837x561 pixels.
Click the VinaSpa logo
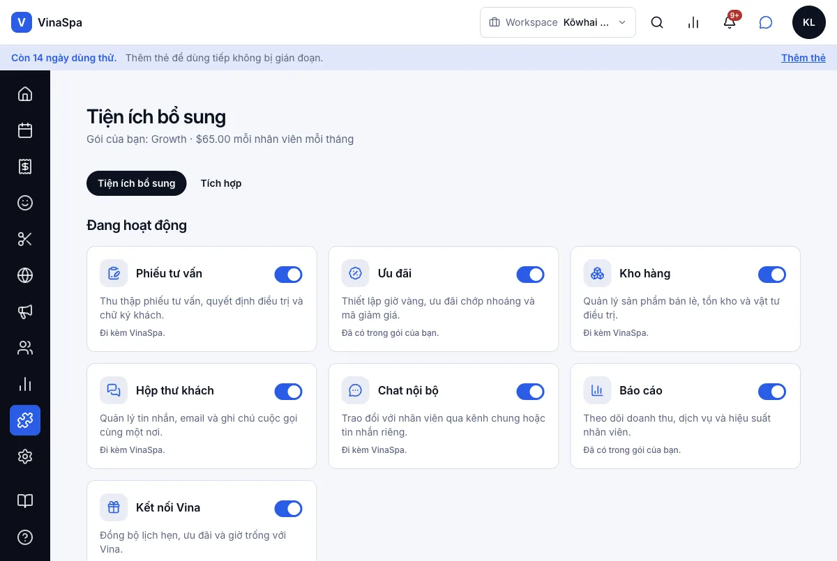point(47,22)
